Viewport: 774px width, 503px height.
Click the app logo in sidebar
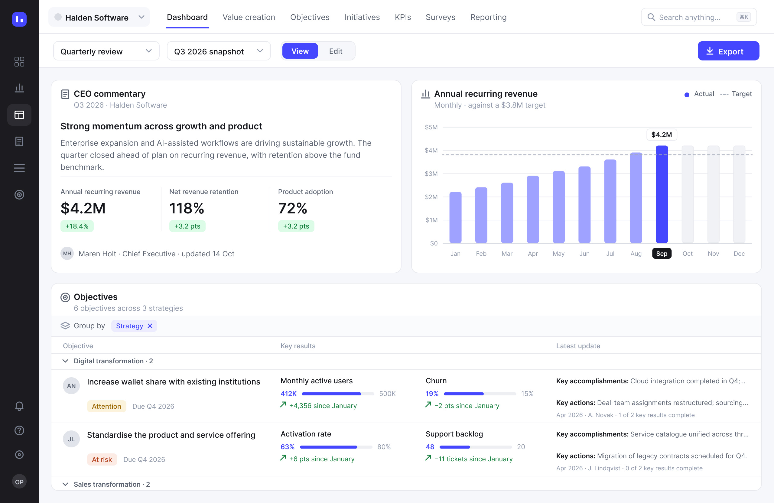coord(19,19)
